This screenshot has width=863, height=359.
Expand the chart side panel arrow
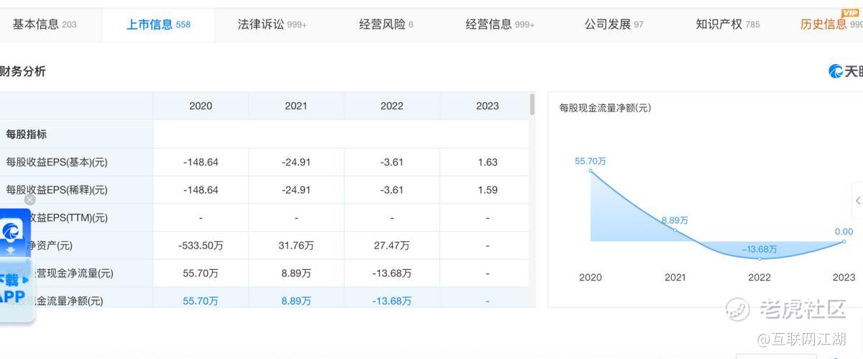tap(858, 201)
